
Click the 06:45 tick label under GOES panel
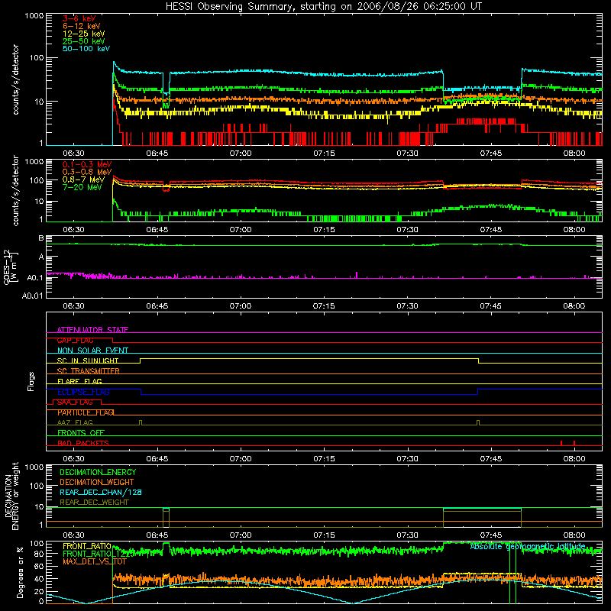click(157, 306)
